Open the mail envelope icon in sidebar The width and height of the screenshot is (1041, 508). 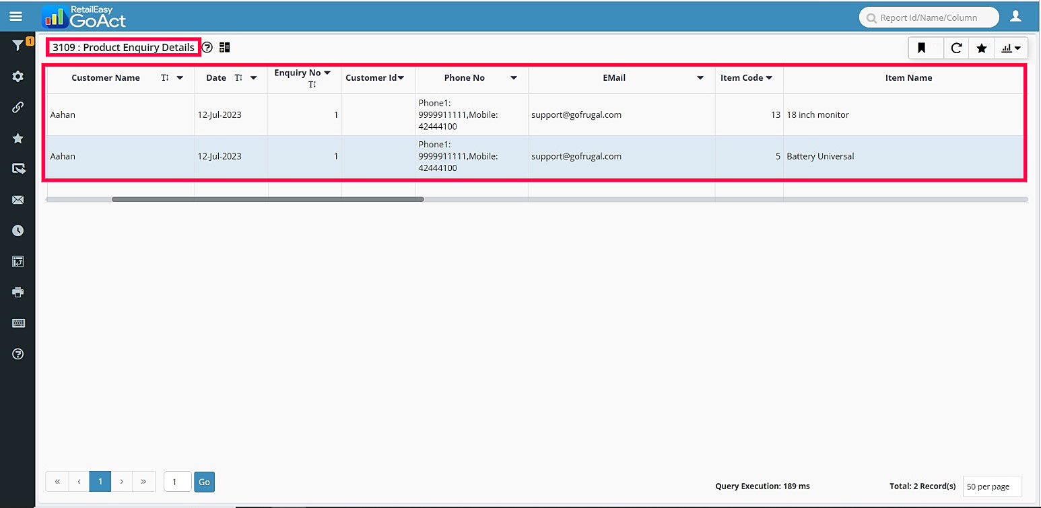pyautogui.click(x=18, y=200)
